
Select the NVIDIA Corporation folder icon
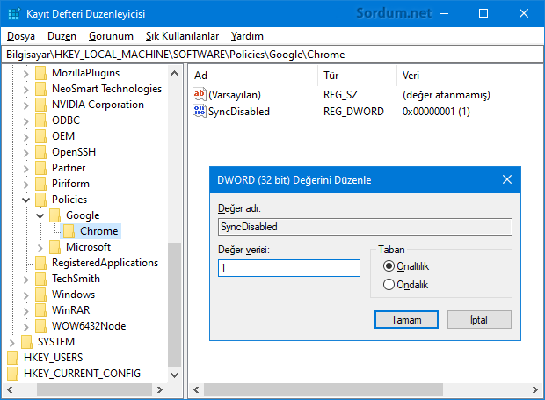[40, 105]
